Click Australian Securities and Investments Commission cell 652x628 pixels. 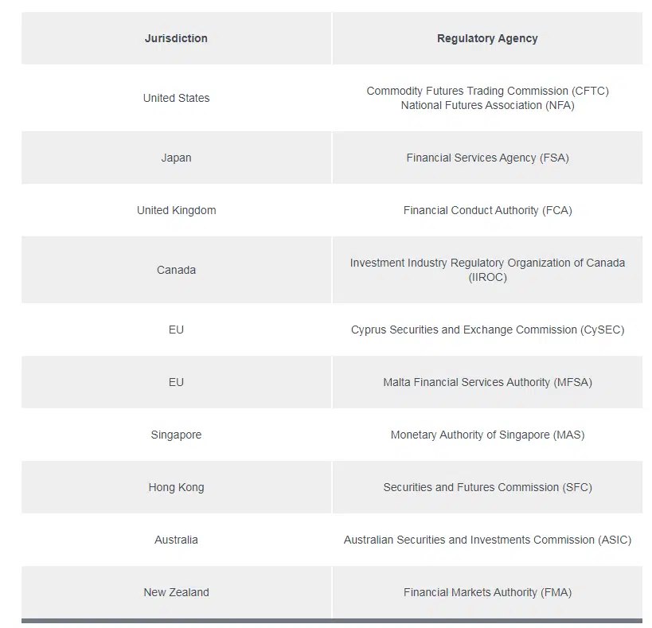487,540
